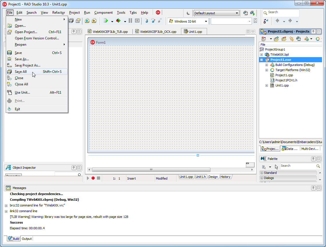This screenshot has width=326, height=247.
Task: Click the Run Until Return icon
Action: (160, 21)
